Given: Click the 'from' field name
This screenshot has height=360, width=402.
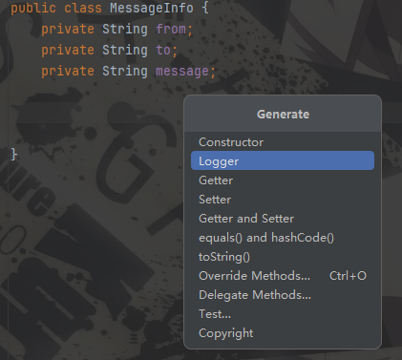Looking at the screenshot, I should (171, 29).
